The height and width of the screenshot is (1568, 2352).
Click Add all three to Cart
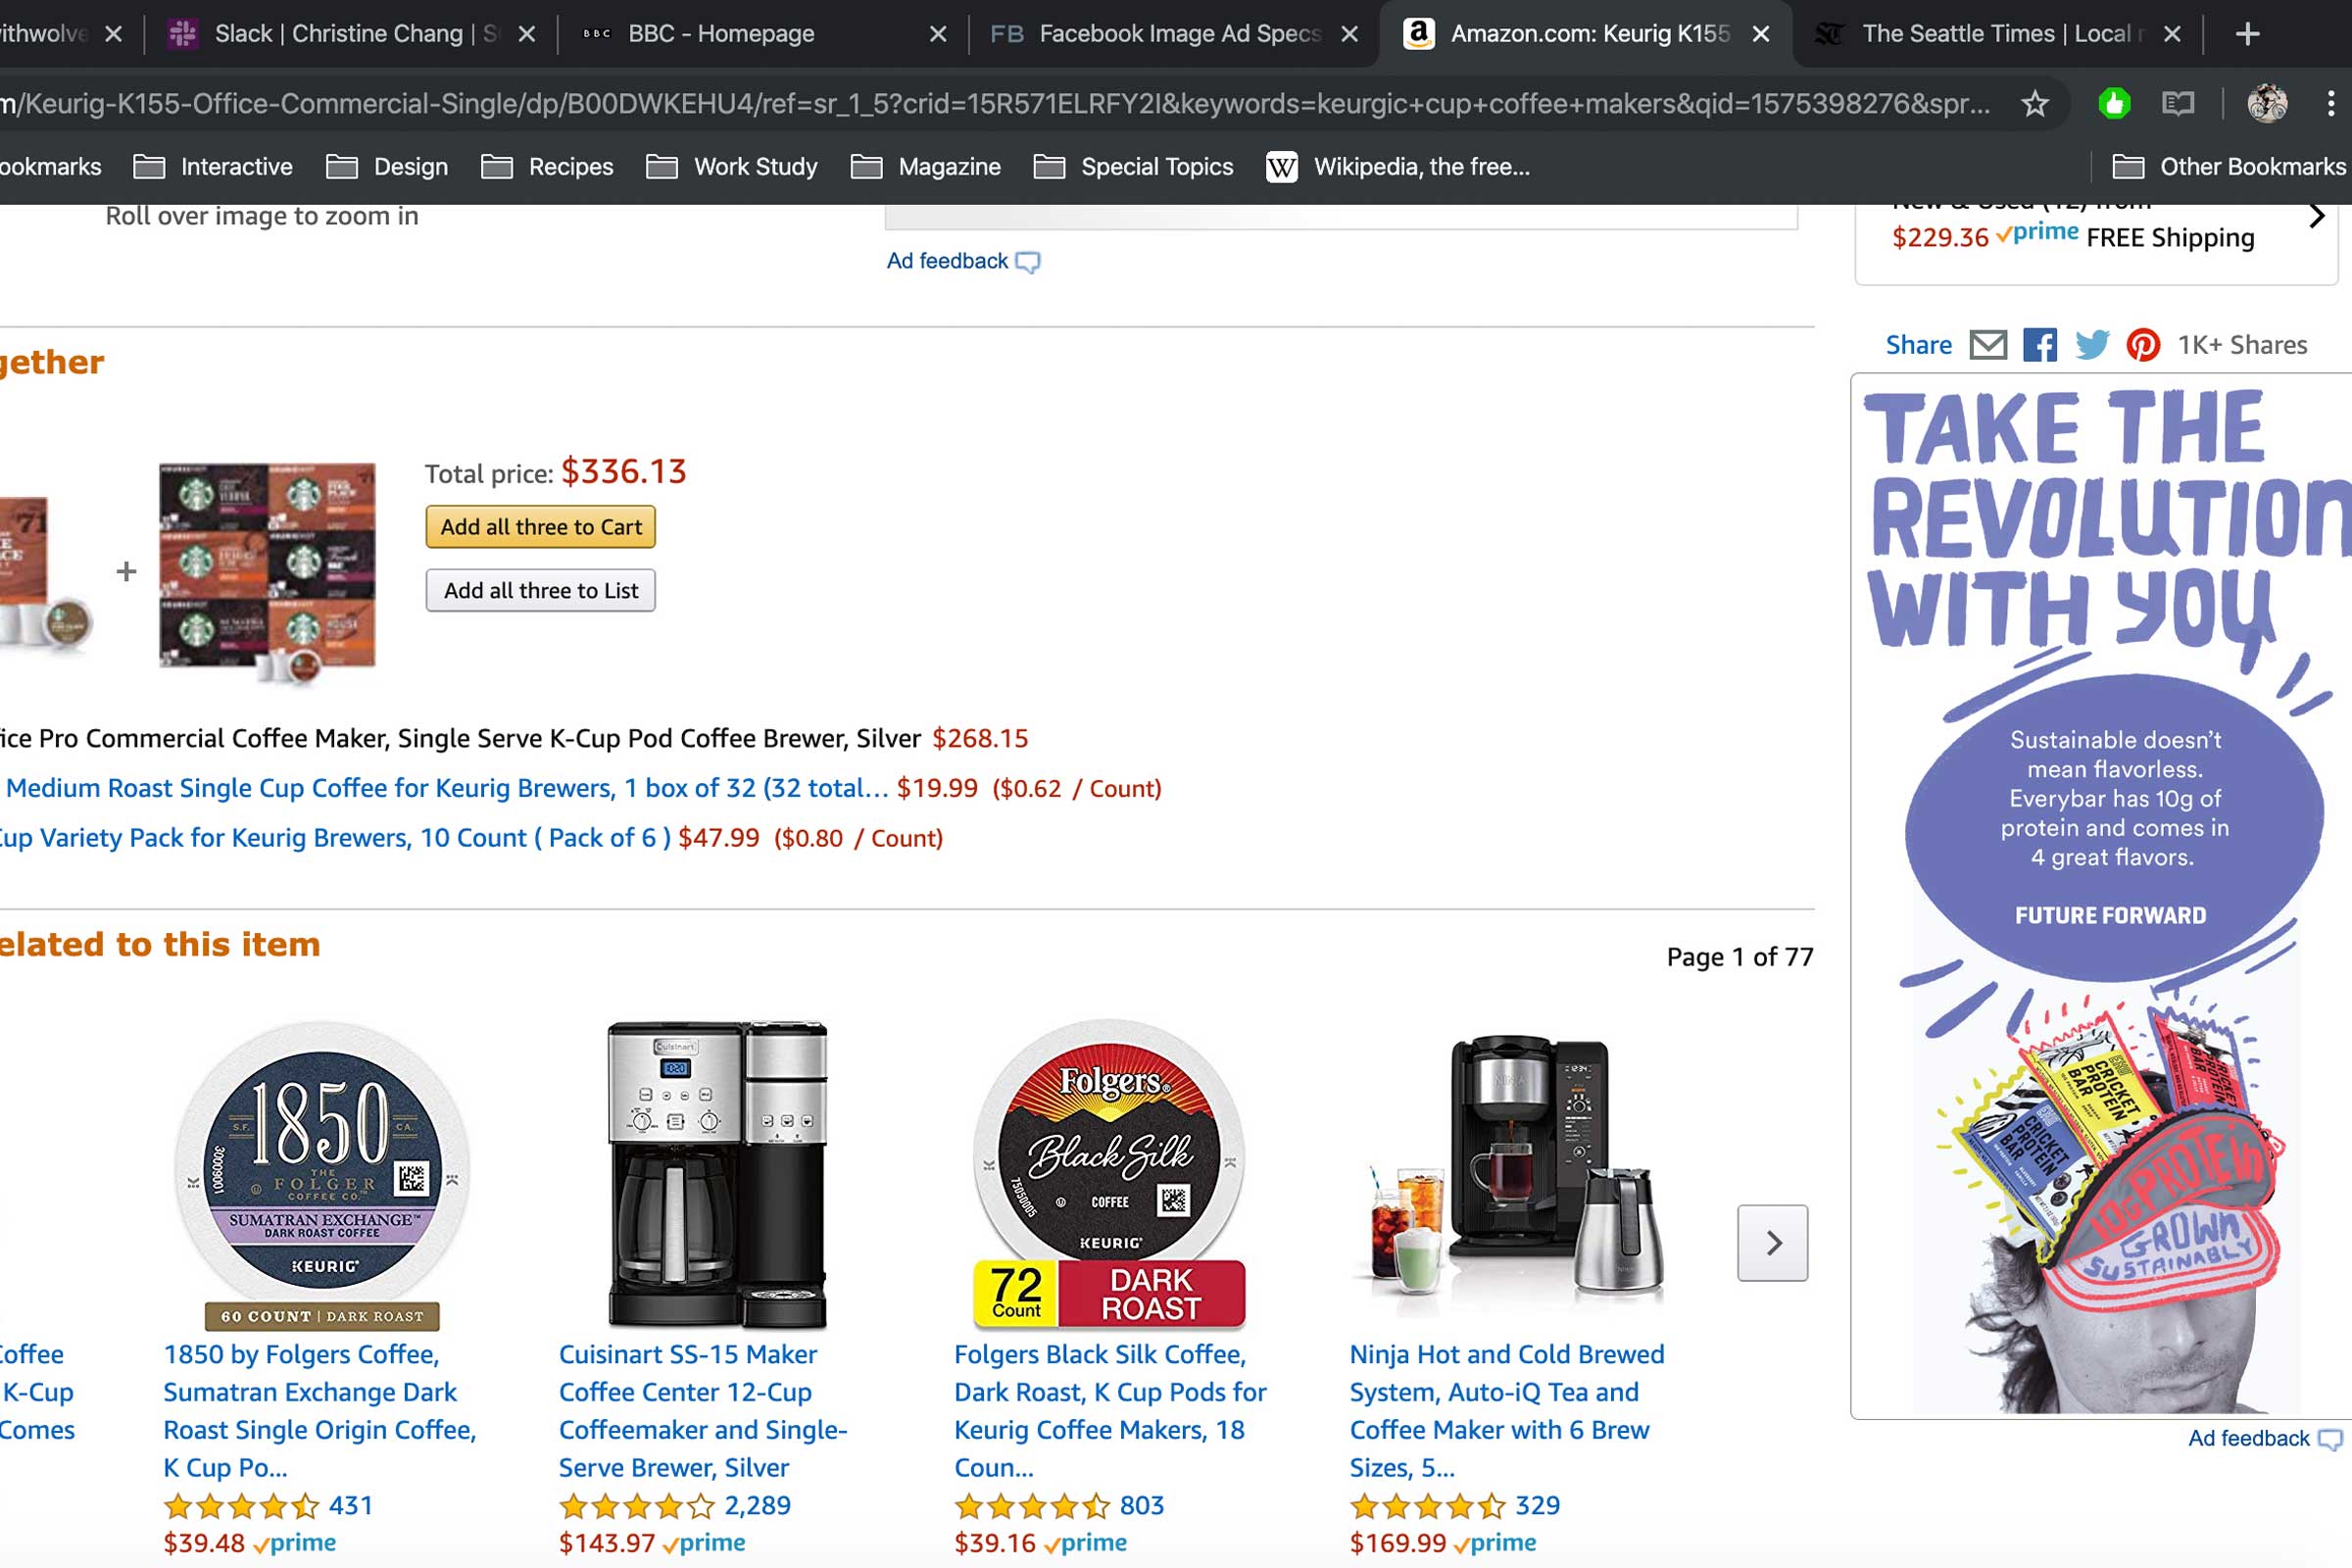tap(540, 527)
